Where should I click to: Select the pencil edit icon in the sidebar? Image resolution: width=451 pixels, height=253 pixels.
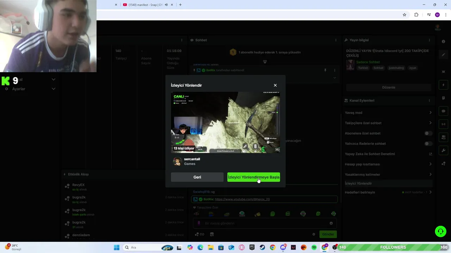443,55
